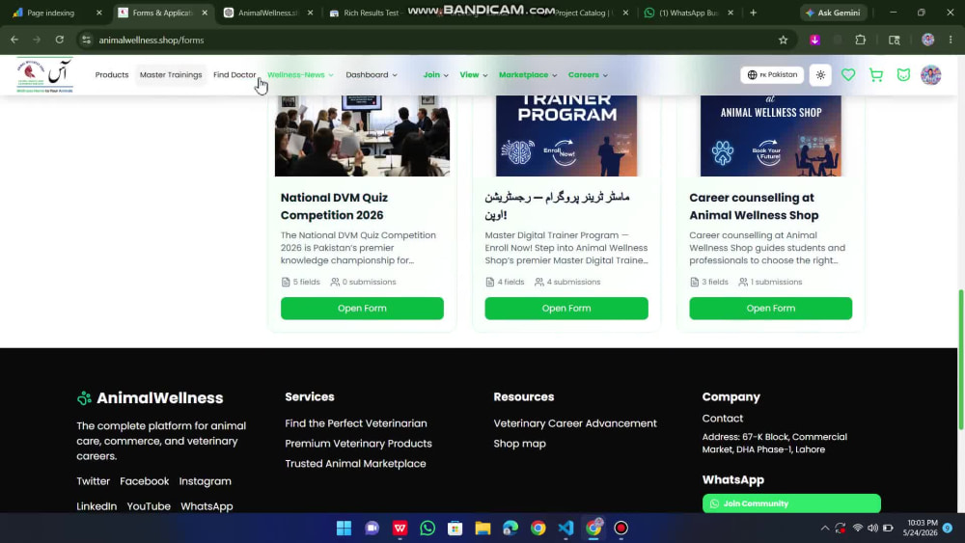Open Microsoft Edge from the taskbar
The image size is (965, 543).
pos(510,528)
